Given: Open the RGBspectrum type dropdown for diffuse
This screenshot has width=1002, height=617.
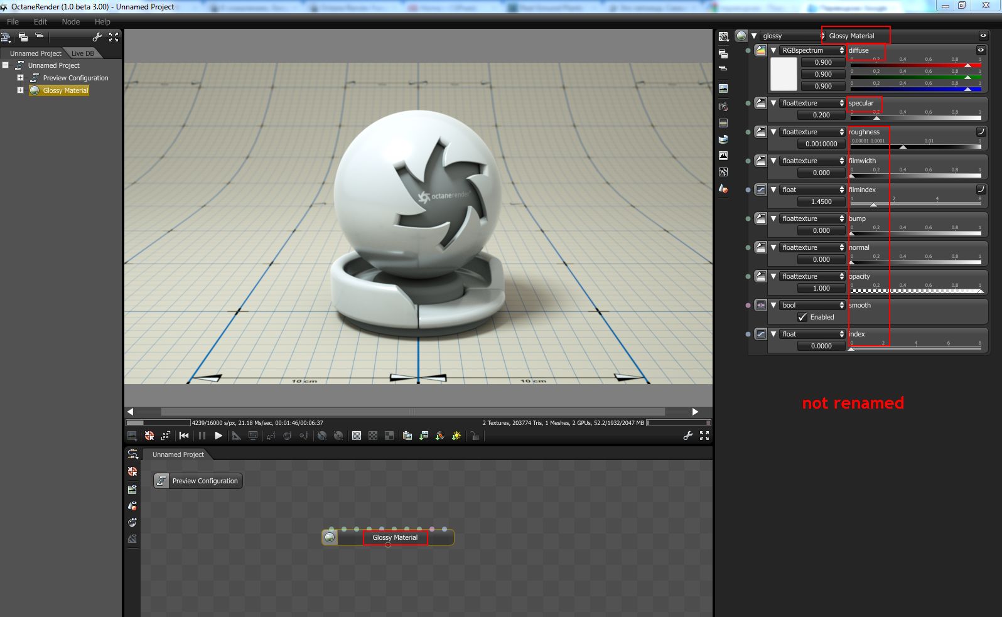Looking at the screenshot, I should click(x=812, y=50).
